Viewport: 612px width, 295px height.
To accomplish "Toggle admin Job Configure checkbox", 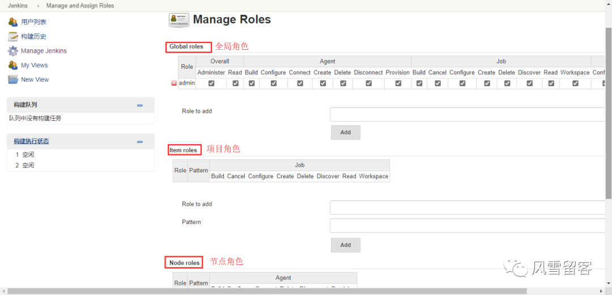I will click(x=462, y=83).
